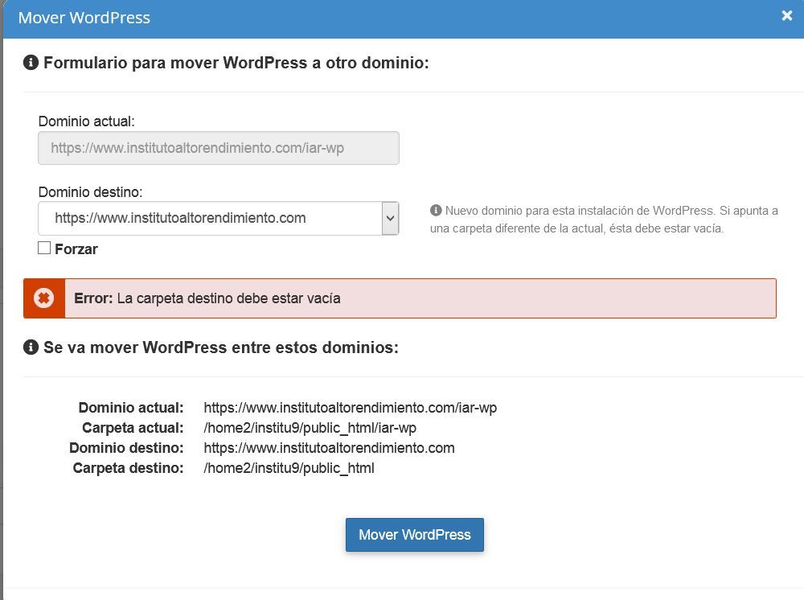Click the Dominio destino label above dropdown
The width and height of the screenshot is (804, 600).
tap(90, 192)
